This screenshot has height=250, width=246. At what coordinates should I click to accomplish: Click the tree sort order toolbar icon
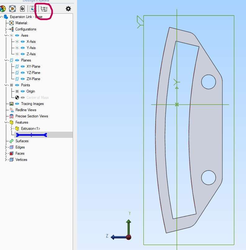click(x=44, y=9)
